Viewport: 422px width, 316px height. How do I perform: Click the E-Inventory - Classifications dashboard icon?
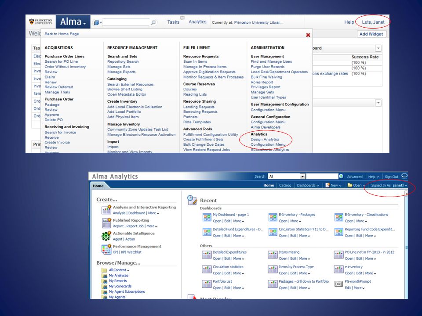coord(338,217)
